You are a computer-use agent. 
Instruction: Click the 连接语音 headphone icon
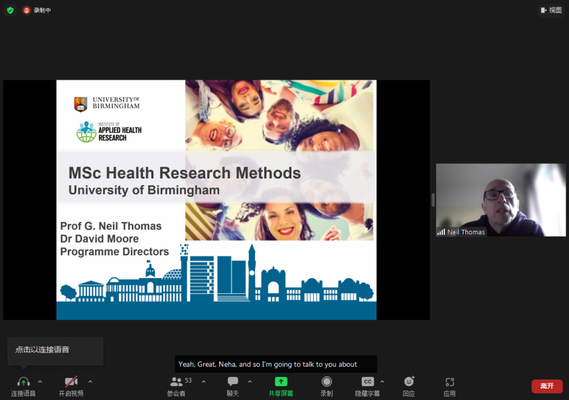(x=23, y=382)
